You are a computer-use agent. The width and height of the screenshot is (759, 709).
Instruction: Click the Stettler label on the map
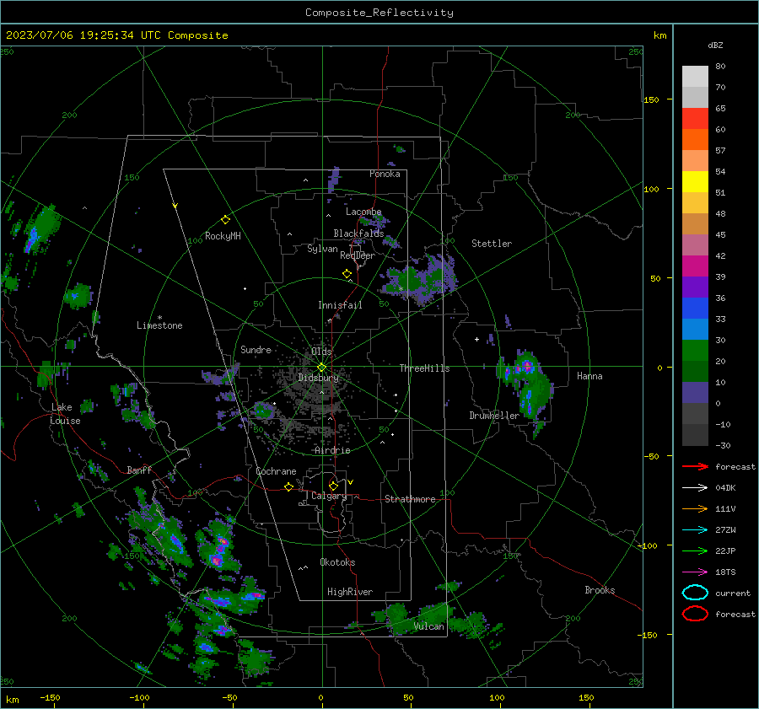click(492, 244)
